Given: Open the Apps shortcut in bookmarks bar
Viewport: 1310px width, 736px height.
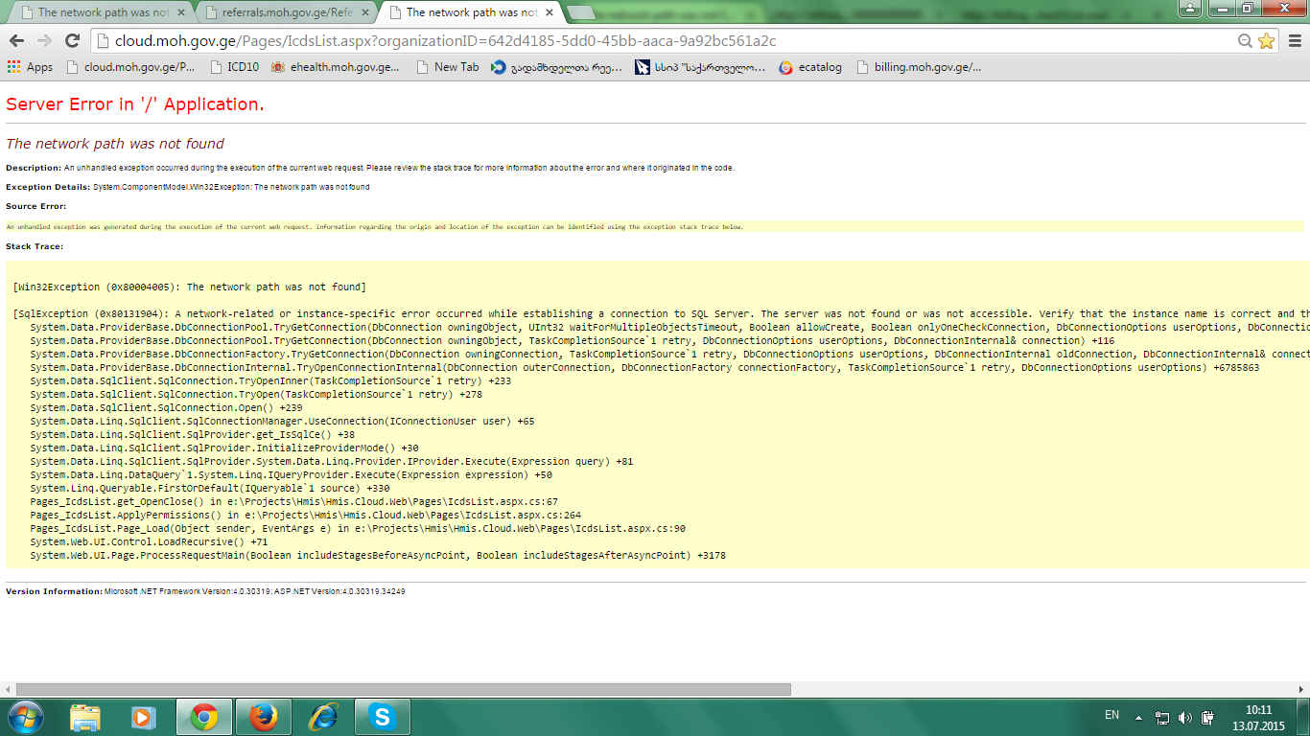Looking at the screenshot, I should [x=30, y=67].
